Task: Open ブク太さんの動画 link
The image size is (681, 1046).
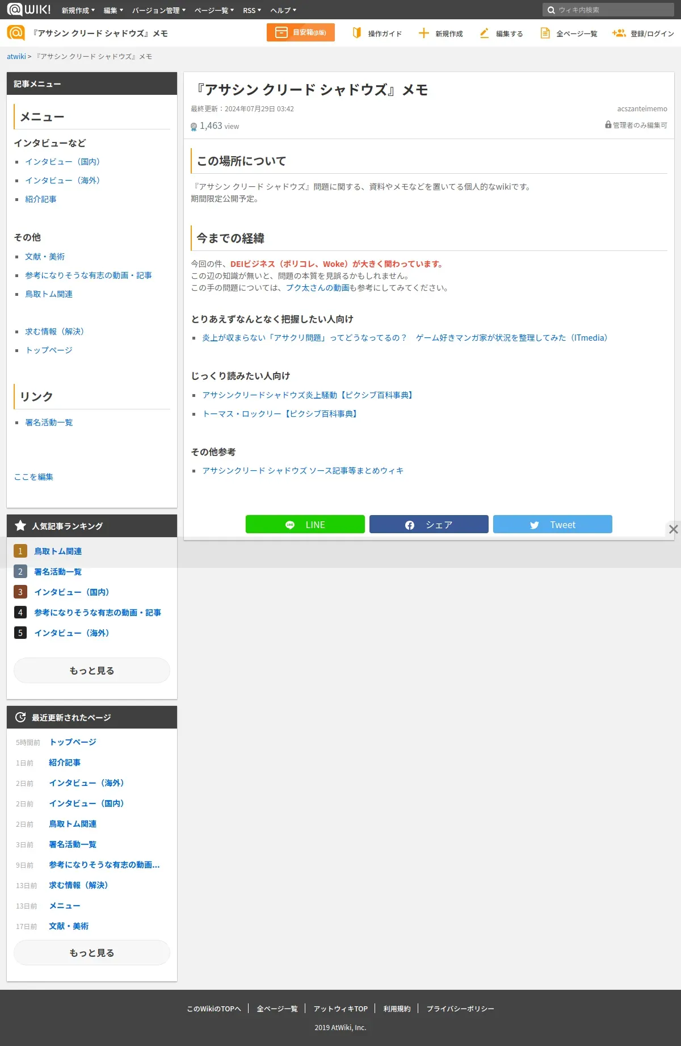Action: tap(318, 288)
